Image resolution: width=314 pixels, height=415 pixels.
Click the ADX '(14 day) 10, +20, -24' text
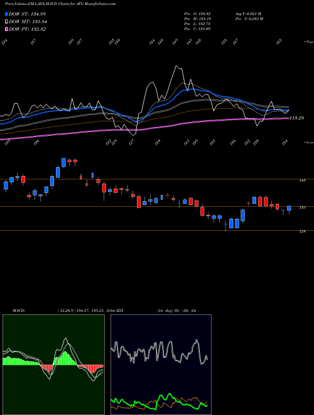(x=178, y=311)
